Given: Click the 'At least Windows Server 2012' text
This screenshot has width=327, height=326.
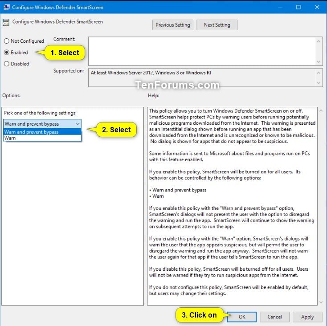Looking at the screenshot, I should tap(151, 73).
